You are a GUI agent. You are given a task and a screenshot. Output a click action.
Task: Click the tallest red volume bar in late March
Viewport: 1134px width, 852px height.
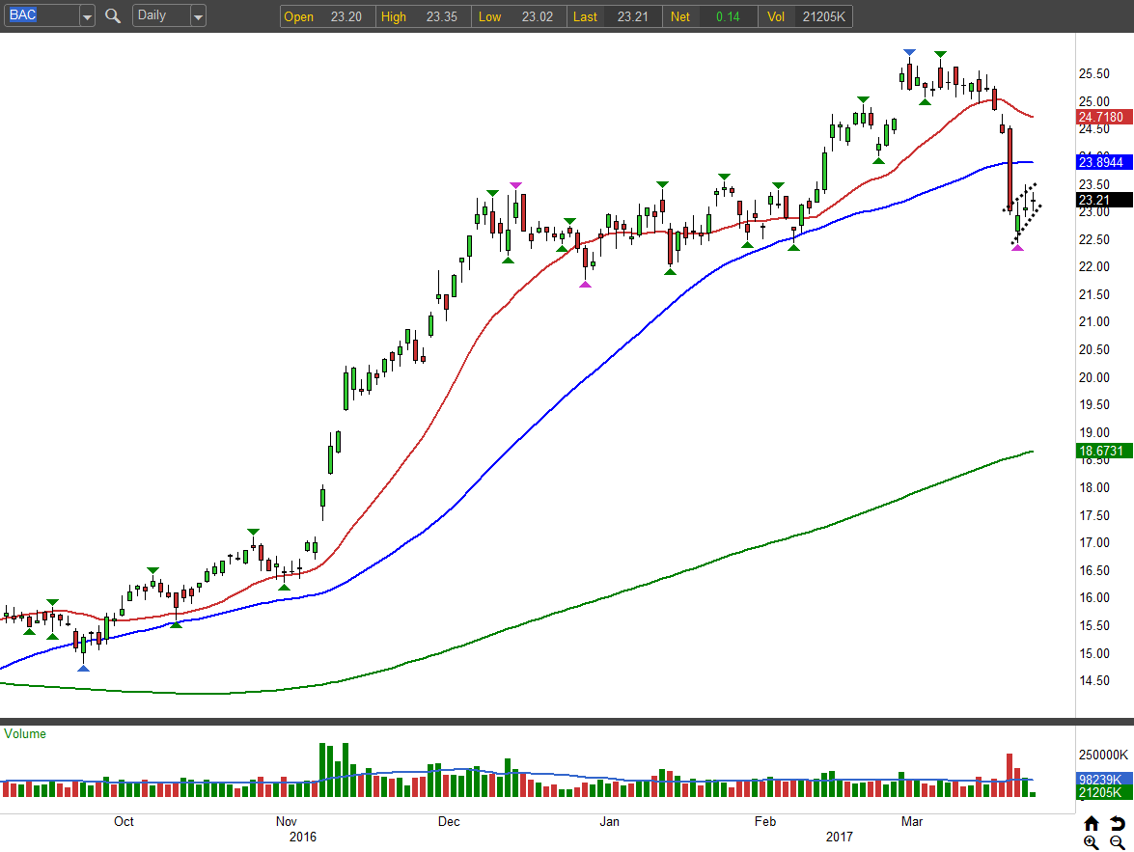1010,776
